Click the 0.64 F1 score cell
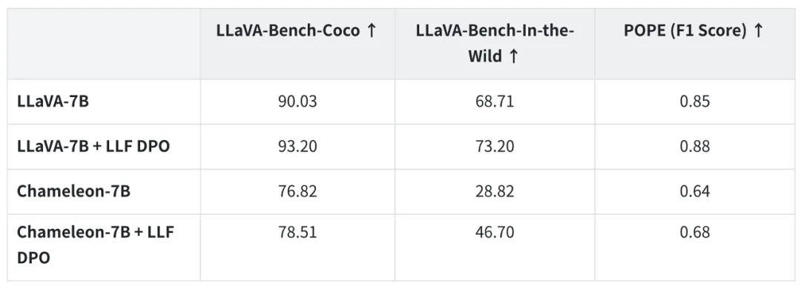This screenshot has width=801, height=295. pos(695,191)
